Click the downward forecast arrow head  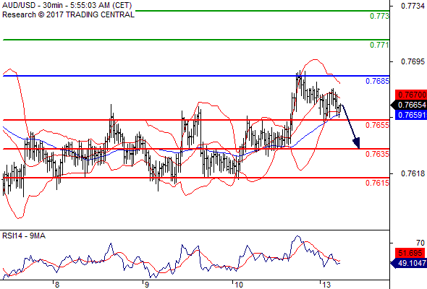(x=357, y=143)
